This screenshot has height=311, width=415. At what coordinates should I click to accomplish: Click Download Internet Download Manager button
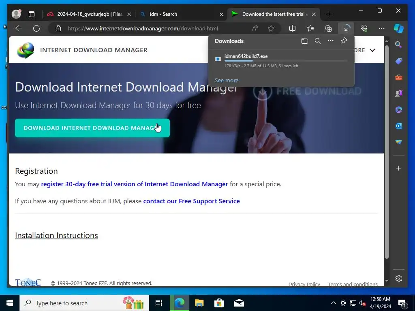(92, 128)
